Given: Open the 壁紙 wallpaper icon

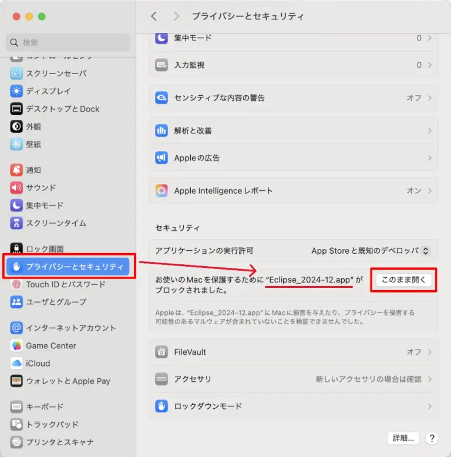Looking at the screenshot, I should pos(16,145).
